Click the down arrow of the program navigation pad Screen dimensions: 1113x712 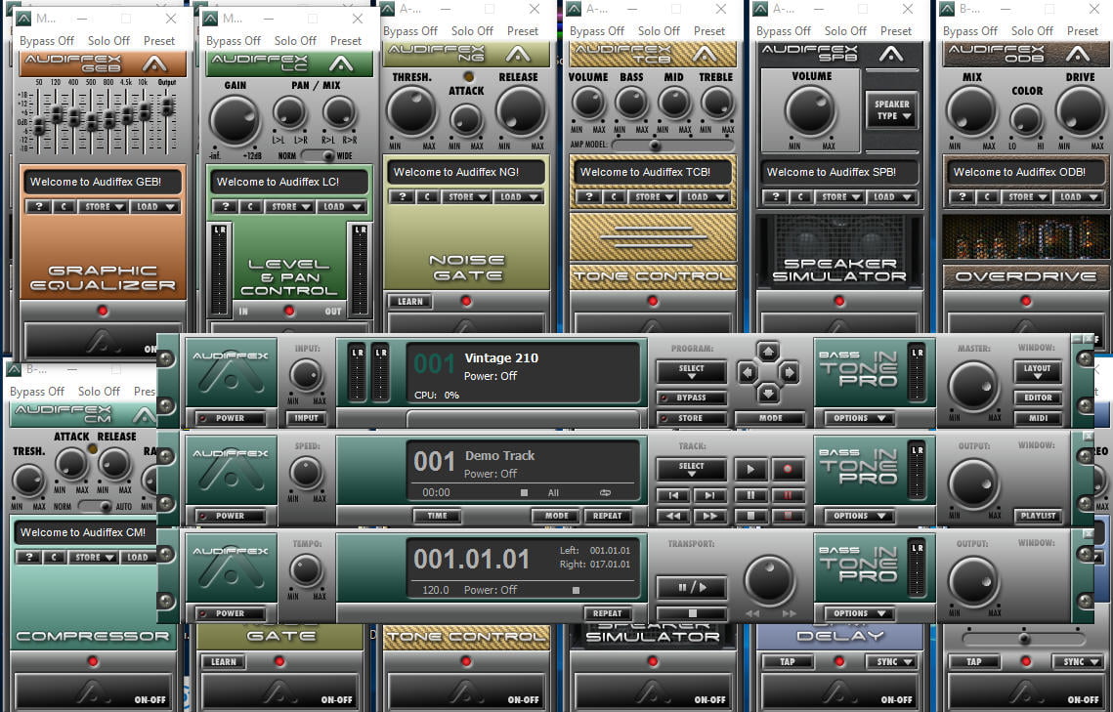pyautogui.click(x=767, y=393)
